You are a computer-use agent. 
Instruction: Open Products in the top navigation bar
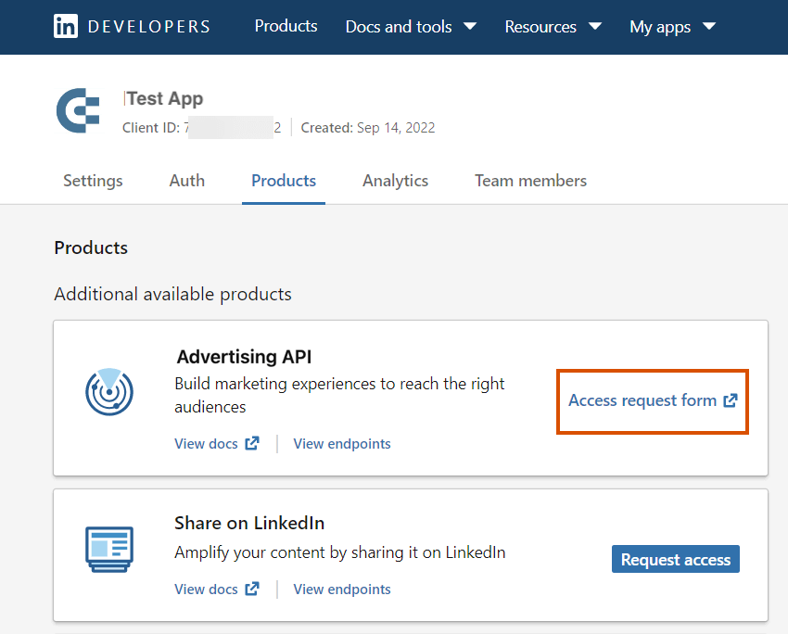tap(286, 26)
